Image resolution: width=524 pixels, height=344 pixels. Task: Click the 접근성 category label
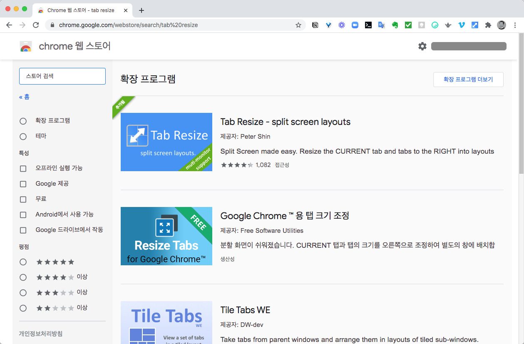pos(282,165)
